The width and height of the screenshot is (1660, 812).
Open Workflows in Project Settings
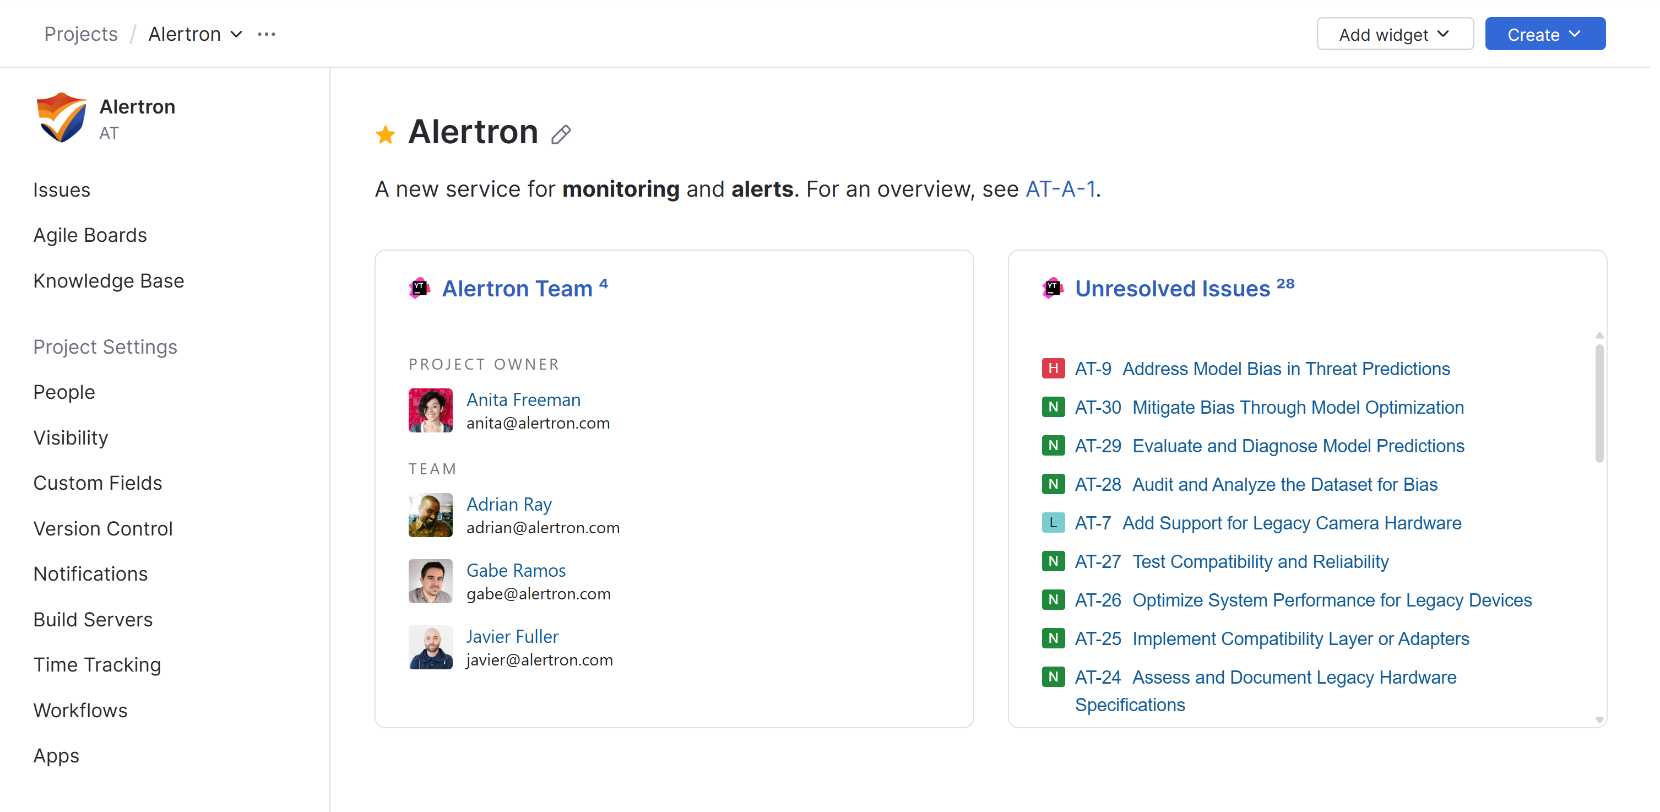[80, 710]
